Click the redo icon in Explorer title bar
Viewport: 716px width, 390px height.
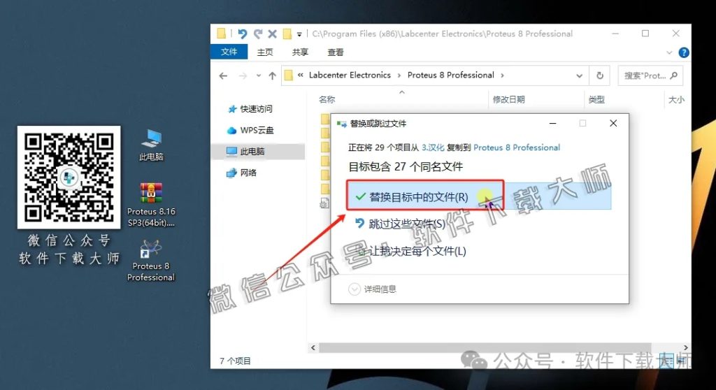(258, 34)
